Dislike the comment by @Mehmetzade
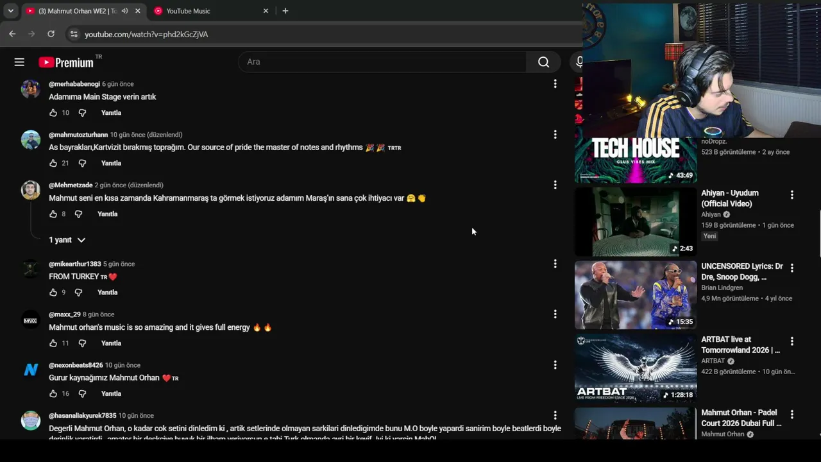821x462 pixels. click(78, 214)
